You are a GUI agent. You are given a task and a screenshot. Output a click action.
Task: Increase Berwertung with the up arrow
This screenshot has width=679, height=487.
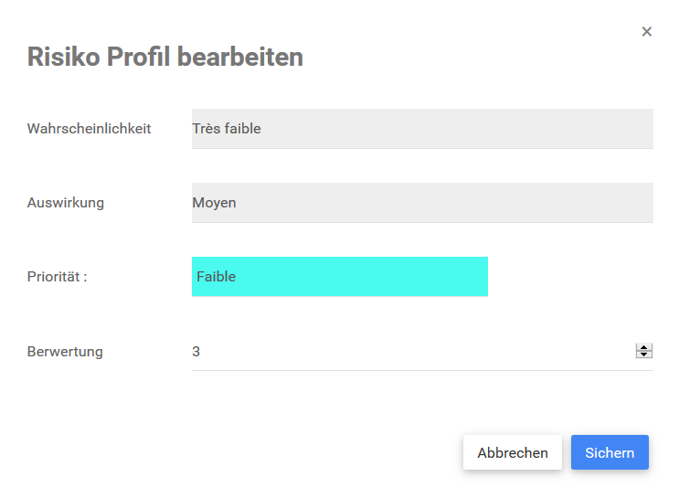644,347
